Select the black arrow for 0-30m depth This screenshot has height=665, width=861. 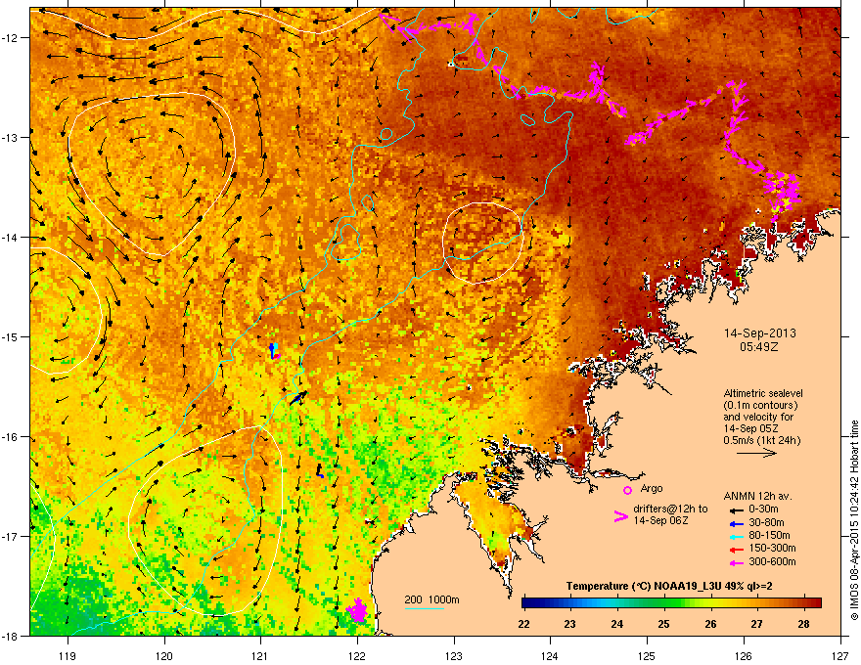click(x=737, y=510)
